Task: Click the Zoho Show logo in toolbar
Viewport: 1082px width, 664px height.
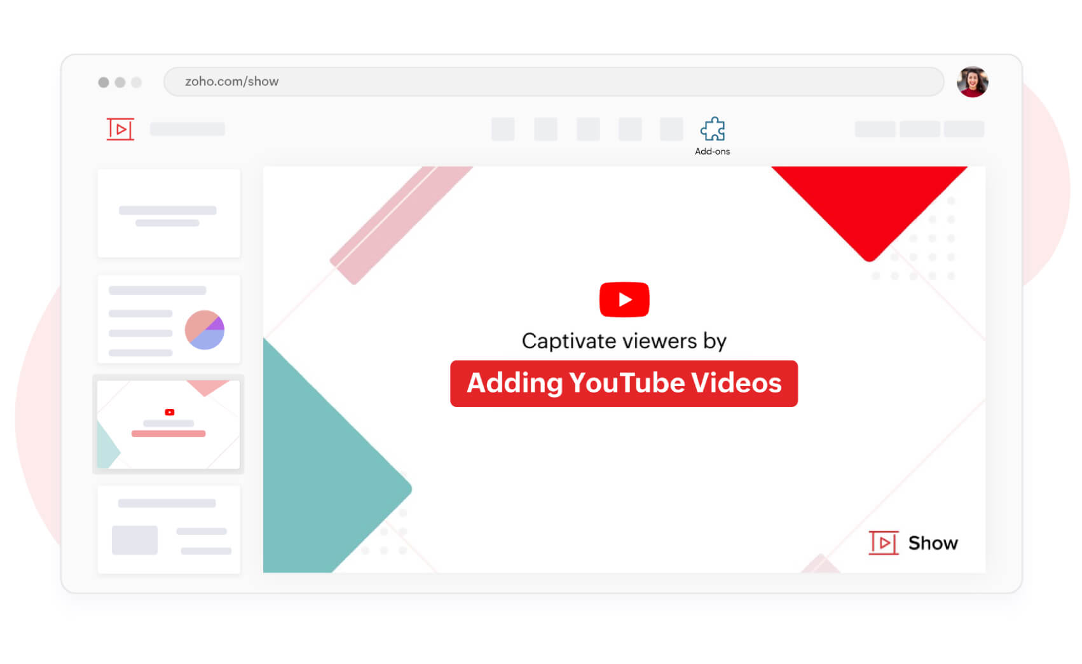Action: (x=120, y=129)
